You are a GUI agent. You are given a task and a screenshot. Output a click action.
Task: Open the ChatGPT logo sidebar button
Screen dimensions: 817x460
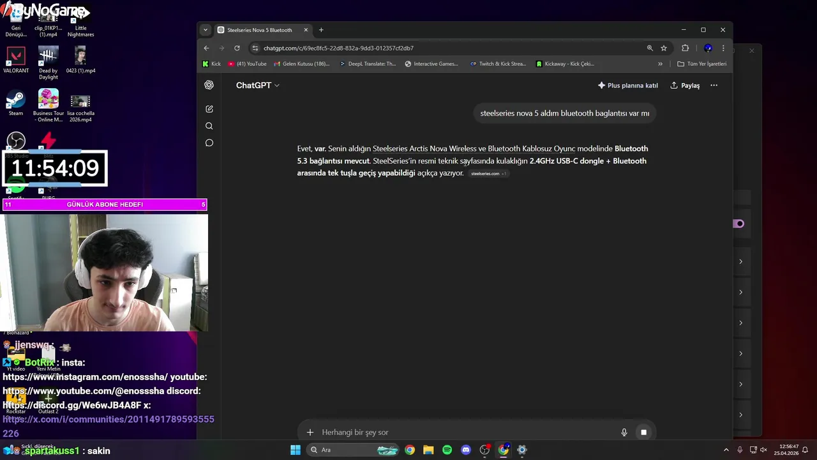click(209, 85)
